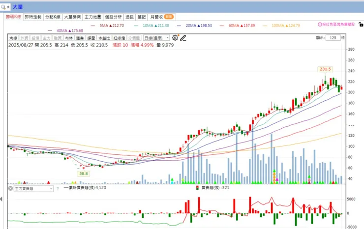364x229 pixels.
Task: Switch to the 籌碼K線 tab
Action: coord(13,17)
